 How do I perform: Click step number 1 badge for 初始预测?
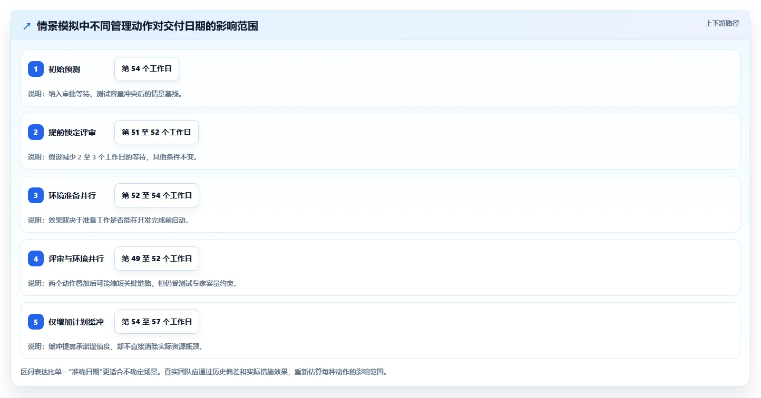pyautogui.click(x=36, y=69)
